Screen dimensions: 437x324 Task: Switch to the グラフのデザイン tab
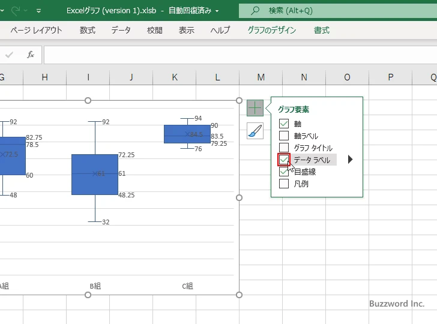coord(272,30)
